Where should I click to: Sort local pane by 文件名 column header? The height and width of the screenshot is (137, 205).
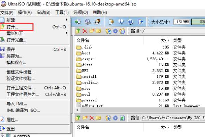(x=109, y=127)
